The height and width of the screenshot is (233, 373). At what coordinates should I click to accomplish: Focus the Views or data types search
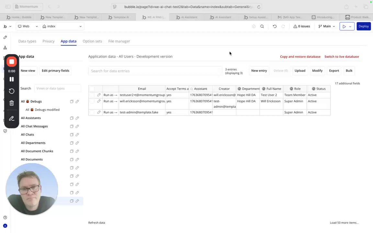pos(57,88)
